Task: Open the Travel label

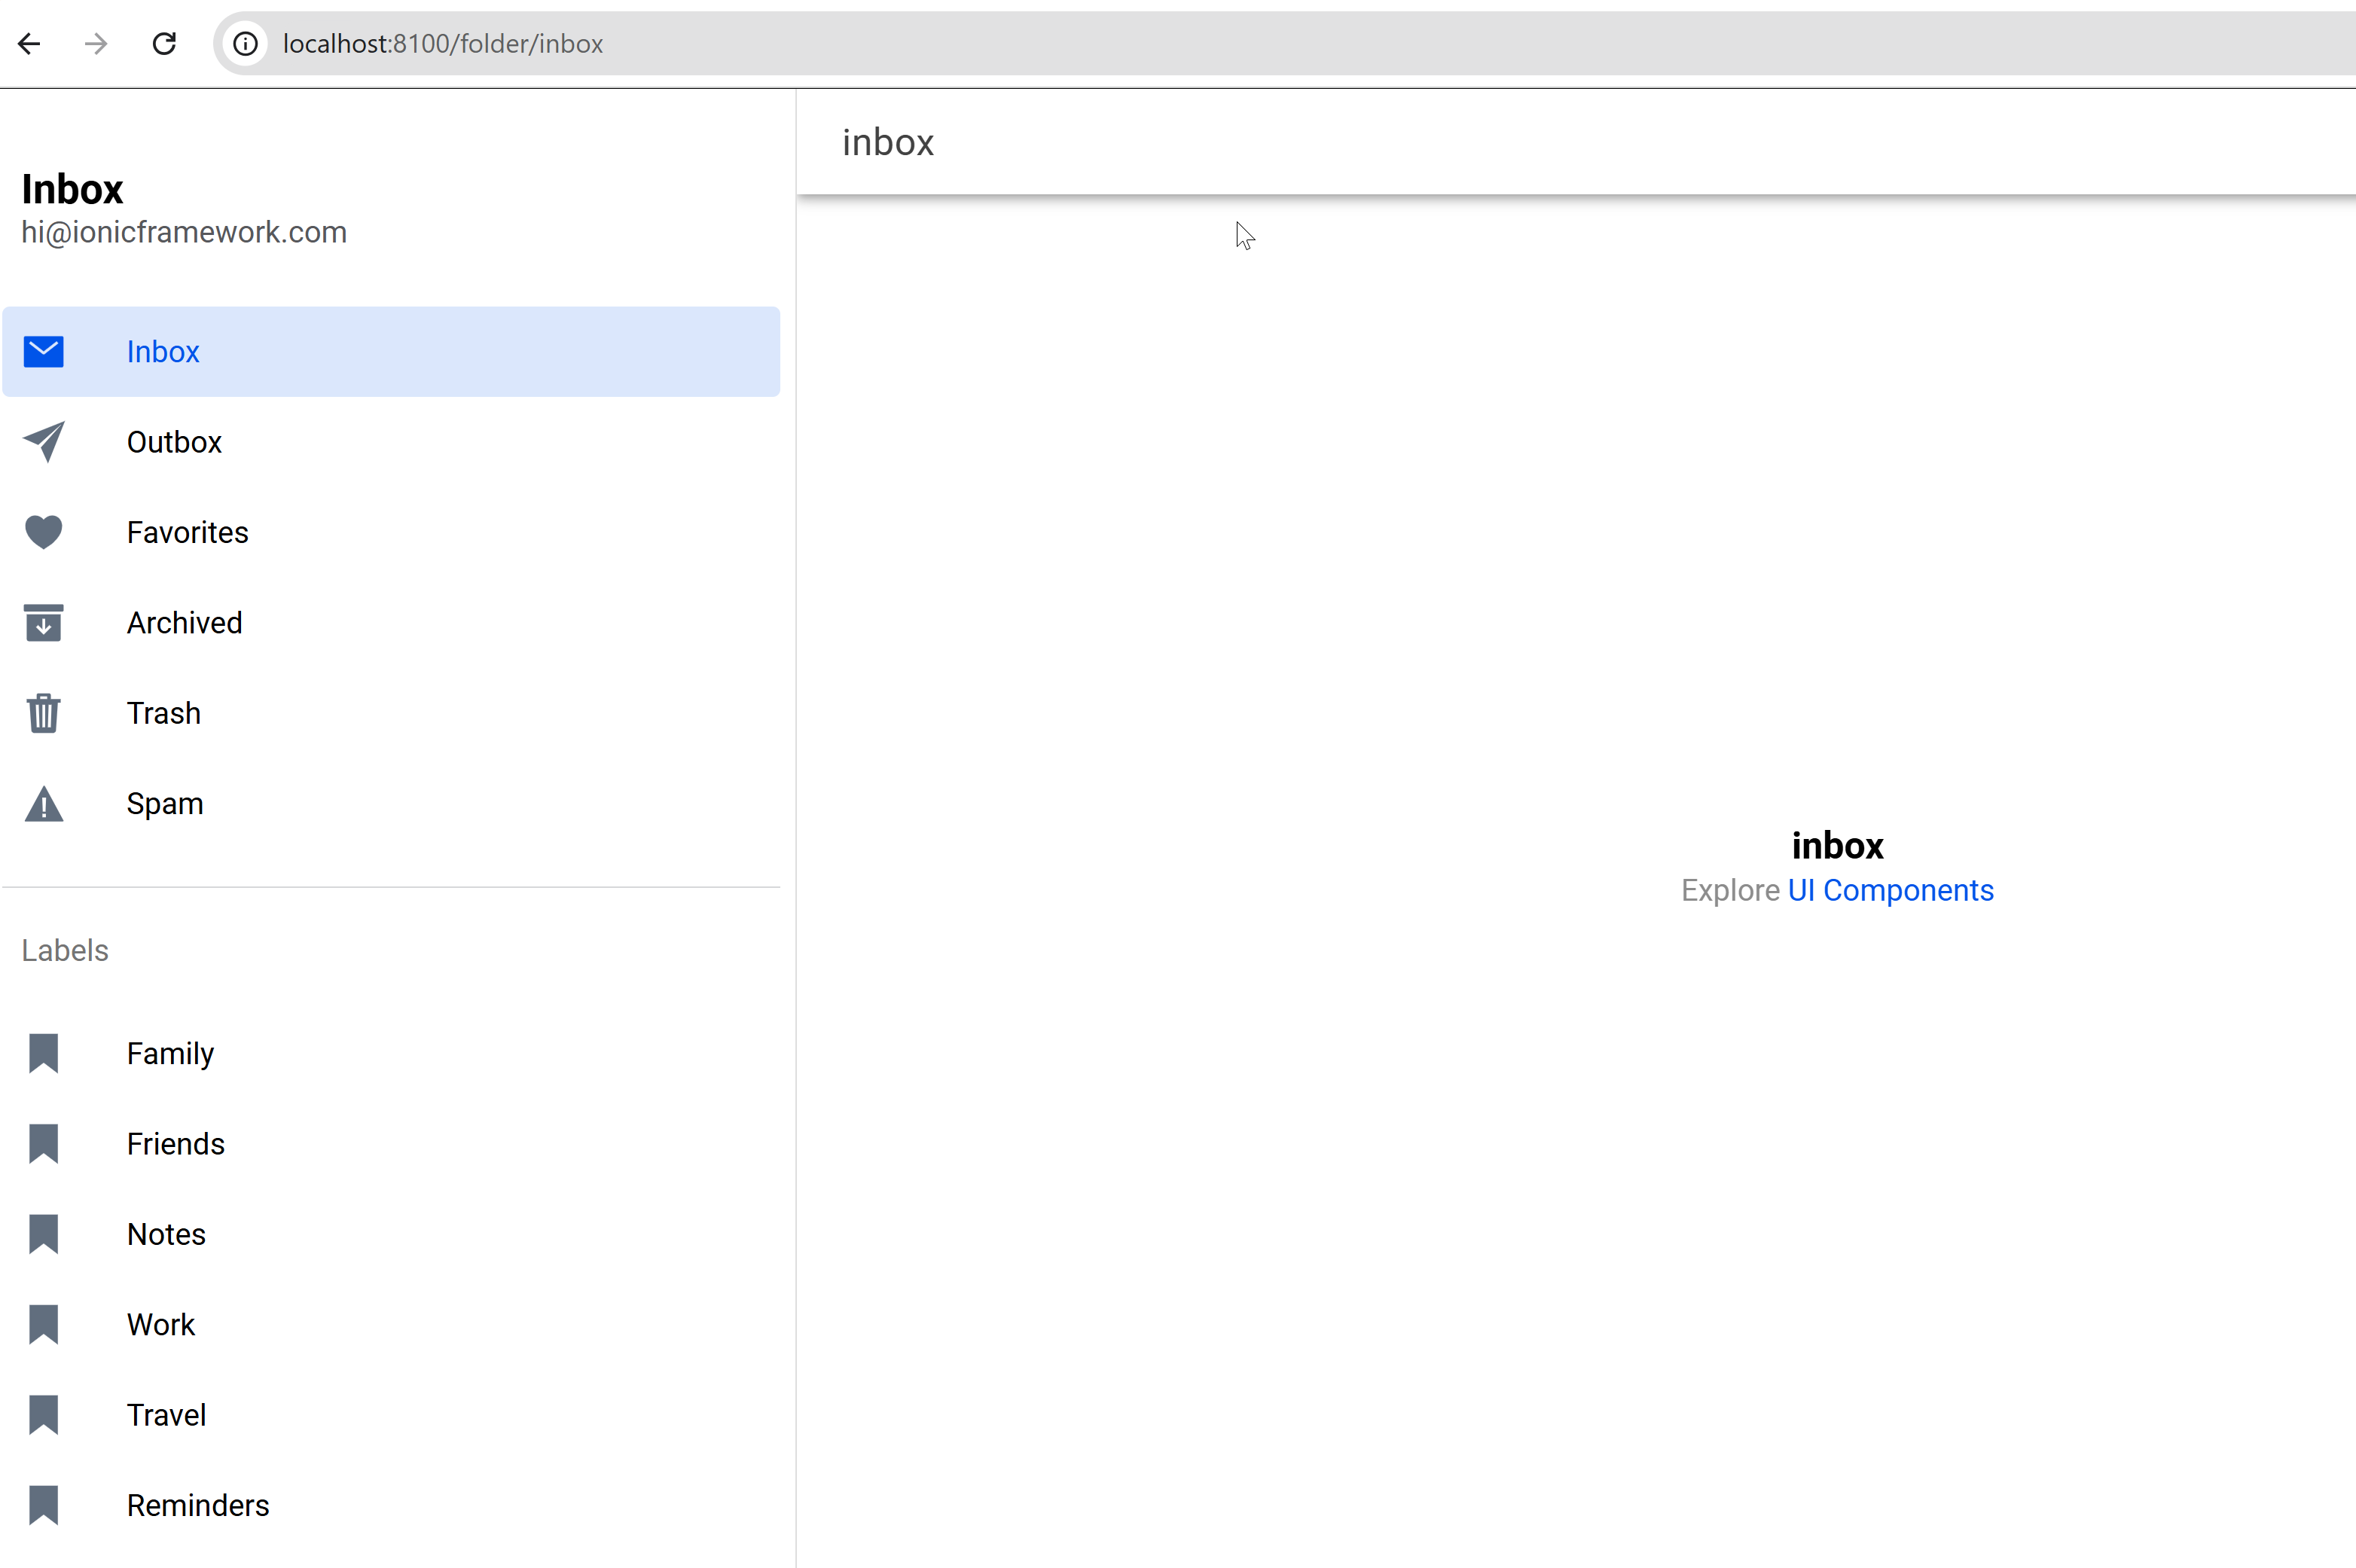Action: 166,1415
